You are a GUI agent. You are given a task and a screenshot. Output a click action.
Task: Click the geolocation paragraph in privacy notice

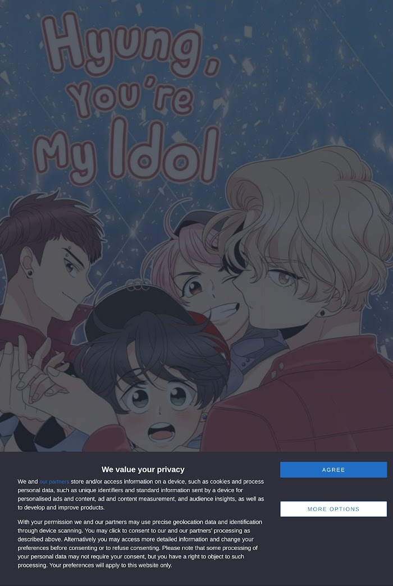[140, 543]
